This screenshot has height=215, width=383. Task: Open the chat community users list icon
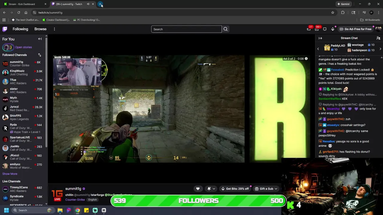(378, 38)
